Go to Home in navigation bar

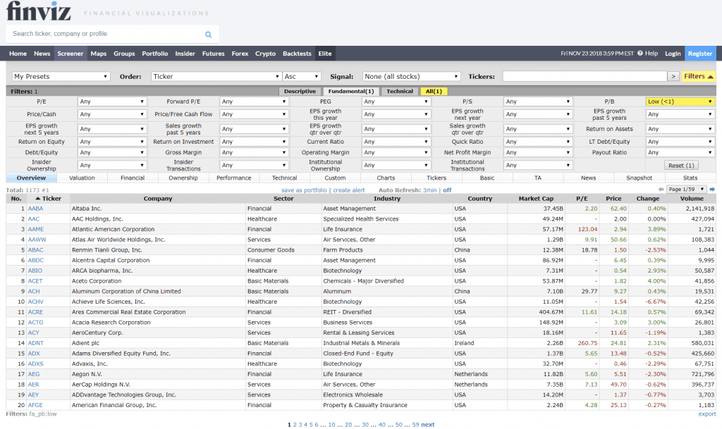(18, 54)
